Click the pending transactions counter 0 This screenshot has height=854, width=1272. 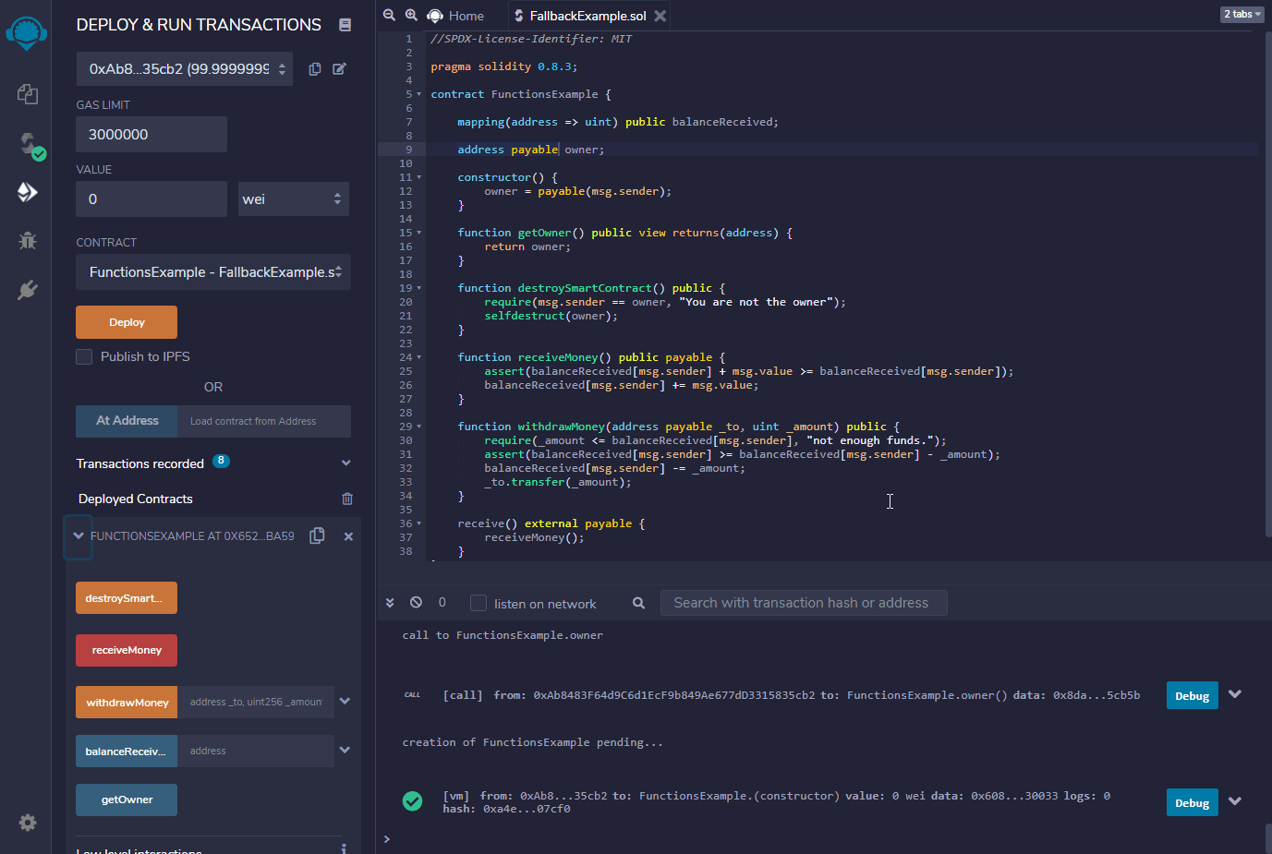pyautogui.click(x=442, y=602)
